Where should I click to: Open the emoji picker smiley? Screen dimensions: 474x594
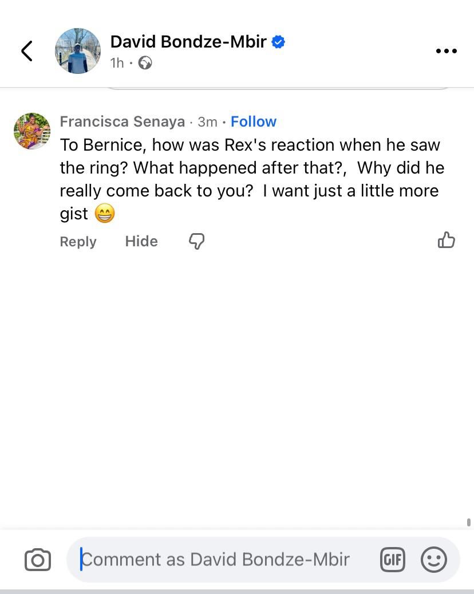pos(433,560)
